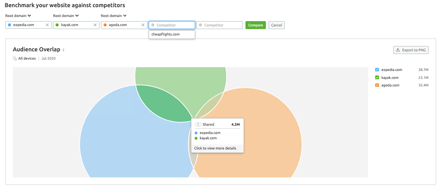This screenshot has width=441, height=191.
Task: Remove agoda.com using the X icon
Action: tap(143, 25)
